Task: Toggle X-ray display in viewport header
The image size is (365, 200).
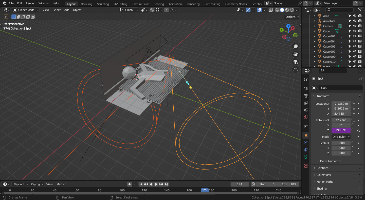Action: [x=271, y=10]
